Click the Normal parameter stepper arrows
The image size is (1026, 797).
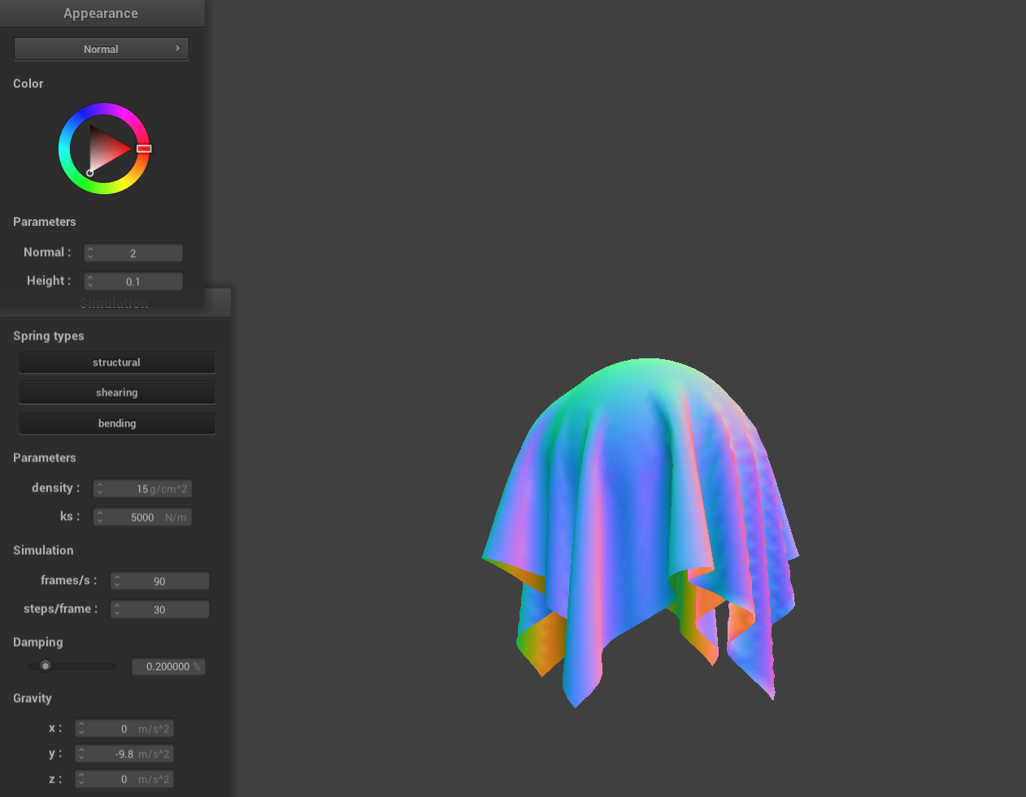coord(90,253)
